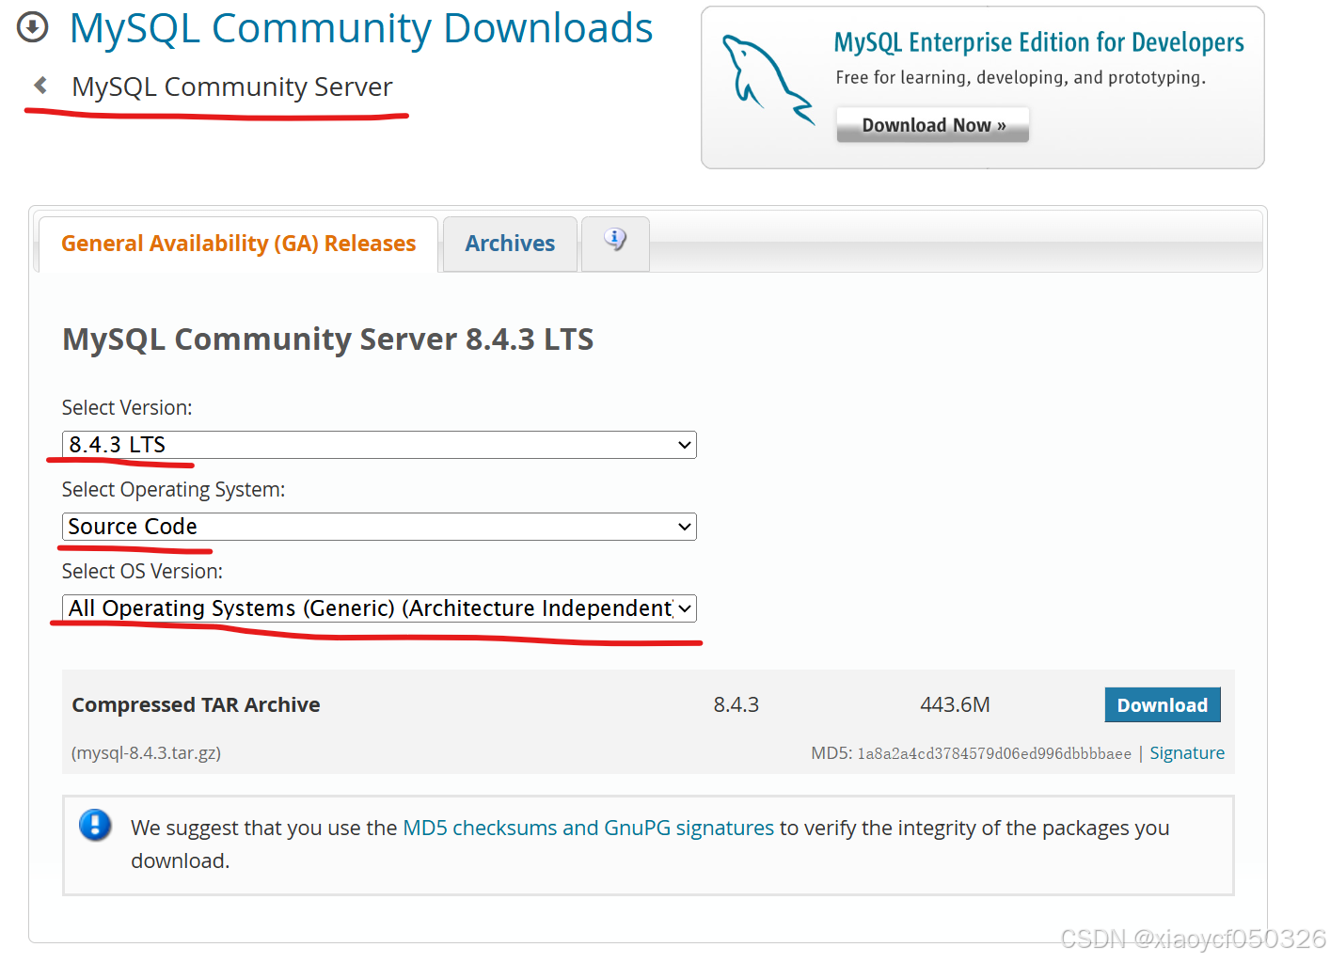This screenshot has width=1330, height=963.
Task: Click the download circle icon beside MySQL Community Downloads
Action: tap(33, 27)
